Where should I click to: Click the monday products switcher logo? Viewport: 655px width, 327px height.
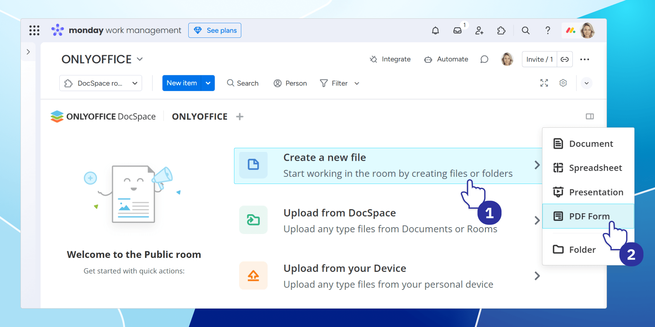pyautogui.click(x=571, y=30)
